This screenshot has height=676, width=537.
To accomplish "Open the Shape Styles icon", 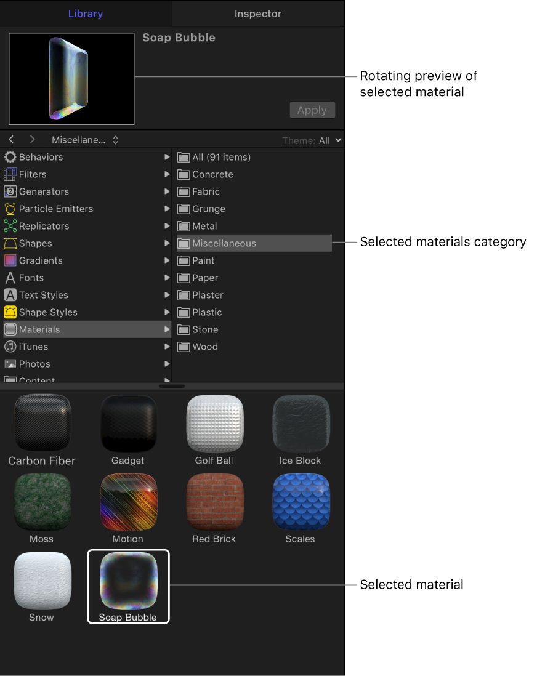I will click(x=10, y=312).
